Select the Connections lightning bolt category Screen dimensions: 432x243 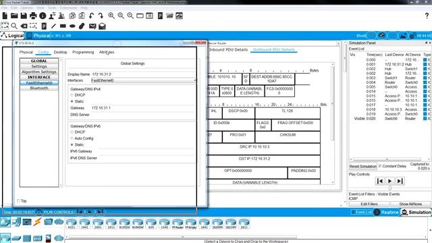pos(37,222)
